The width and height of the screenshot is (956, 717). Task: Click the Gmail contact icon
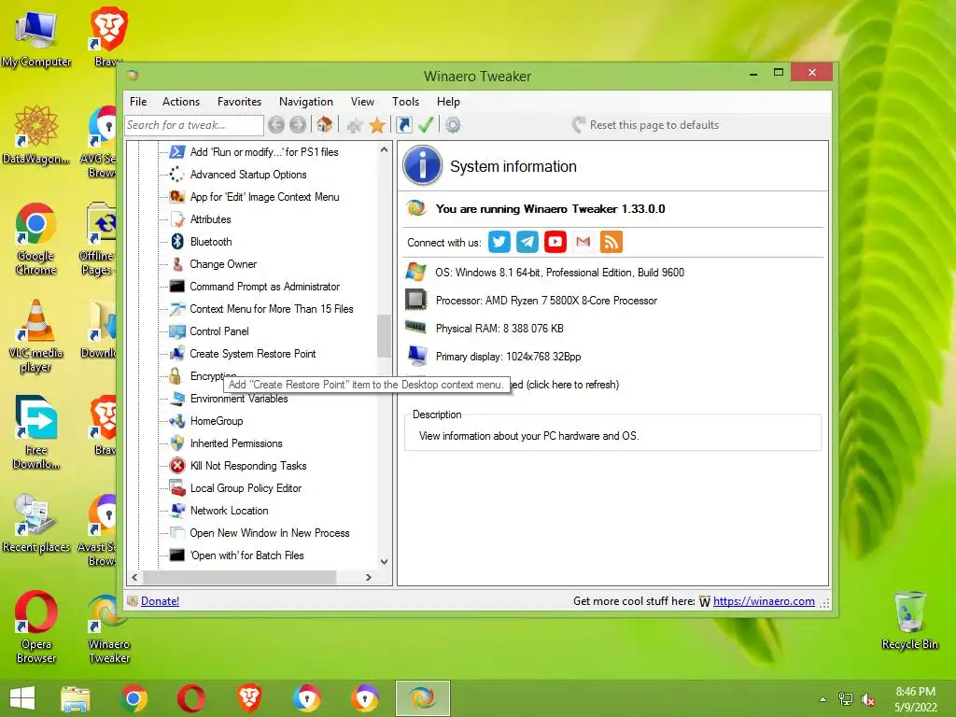click(583, 242)
